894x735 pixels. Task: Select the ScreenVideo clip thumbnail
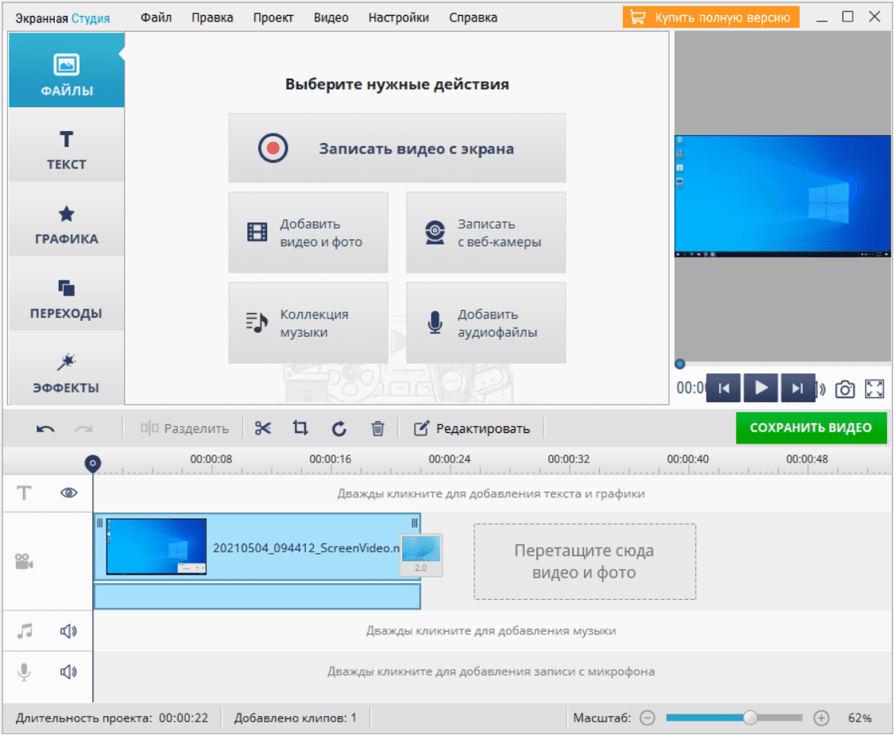coord(157,546)
